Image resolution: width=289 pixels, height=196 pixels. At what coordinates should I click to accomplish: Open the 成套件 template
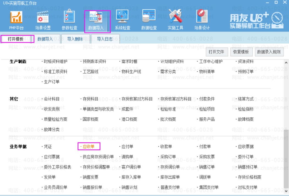coord(127,109)
